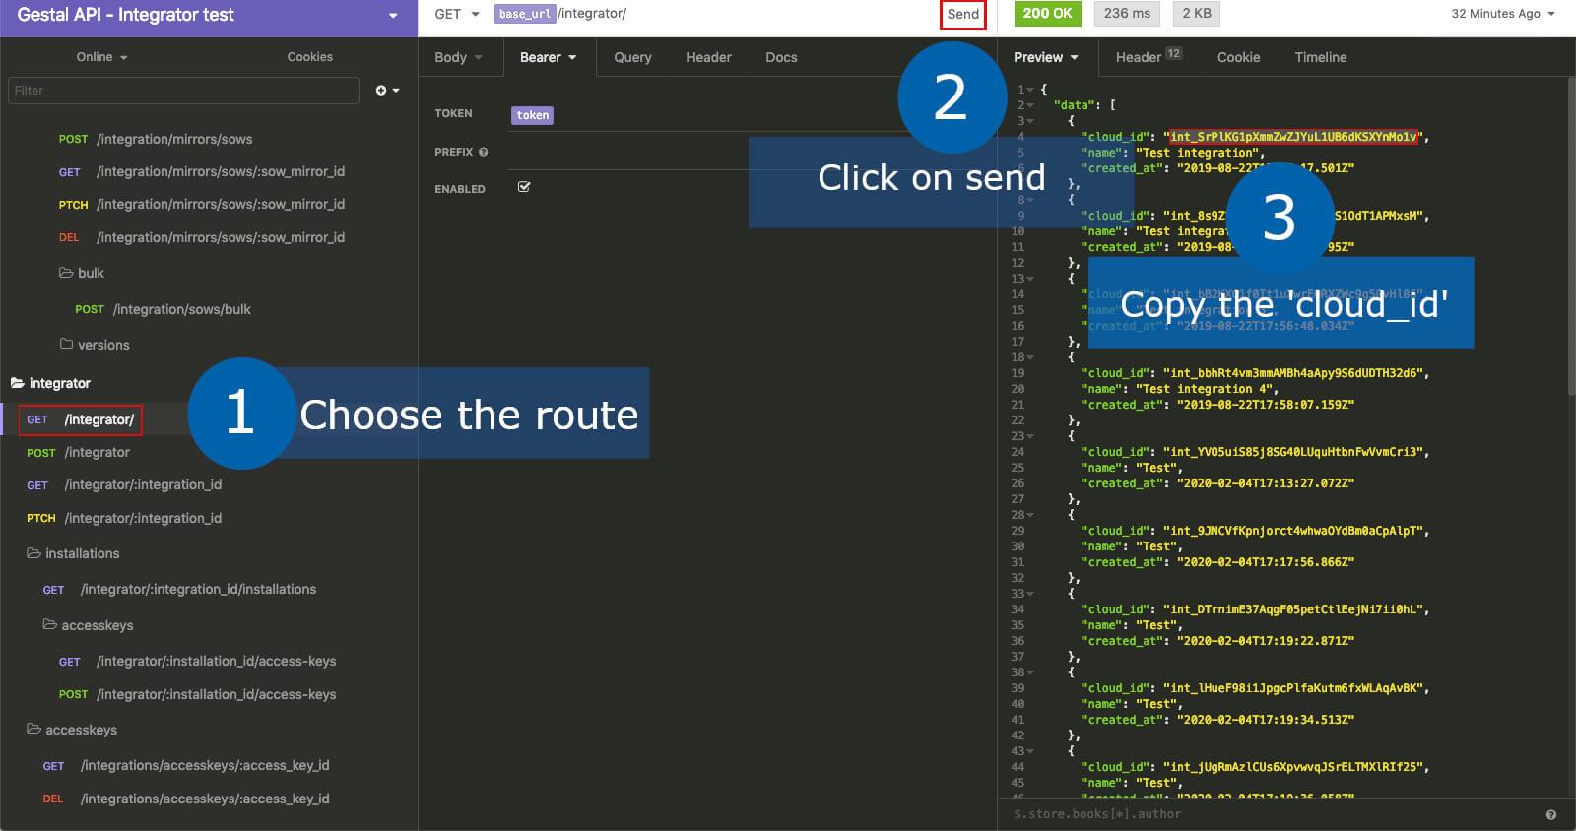Open the Cookies manager
1576x831 pixels.
309,57
